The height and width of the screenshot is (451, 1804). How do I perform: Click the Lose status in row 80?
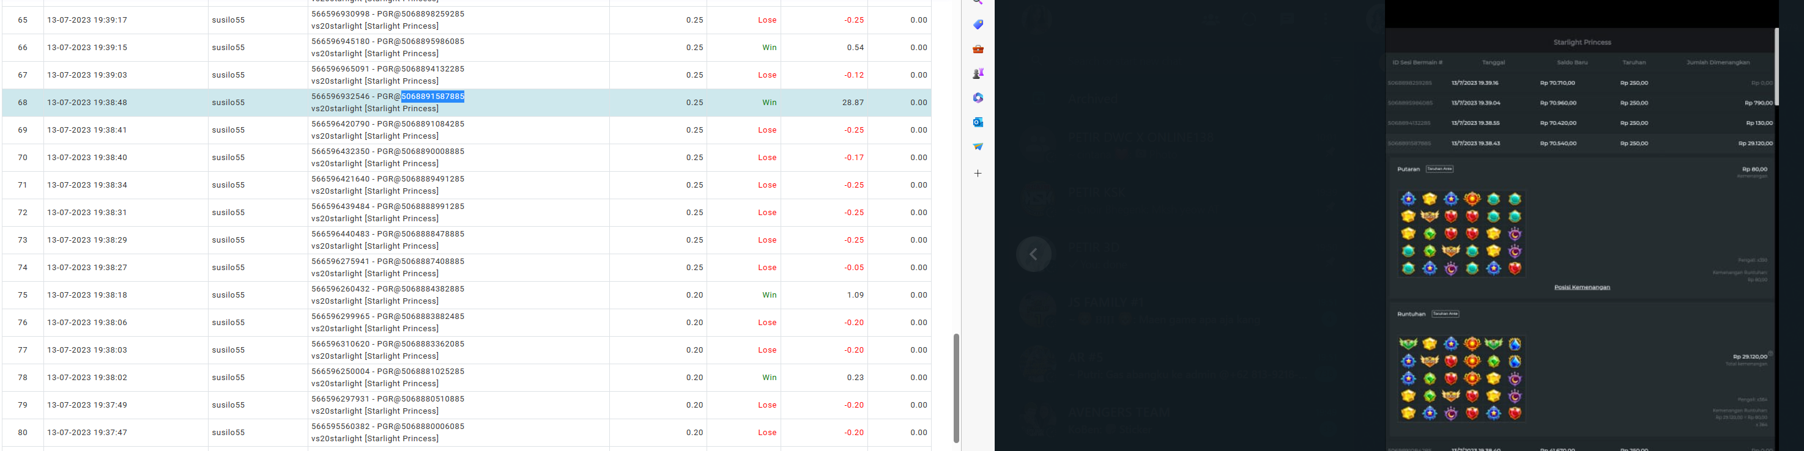point(768,433)
